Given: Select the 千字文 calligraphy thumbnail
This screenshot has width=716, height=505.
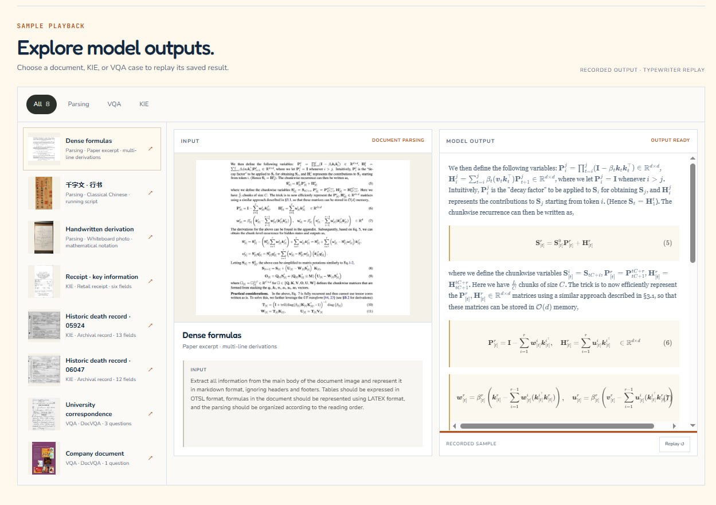Looking at the screenshot, I should 44,193.
